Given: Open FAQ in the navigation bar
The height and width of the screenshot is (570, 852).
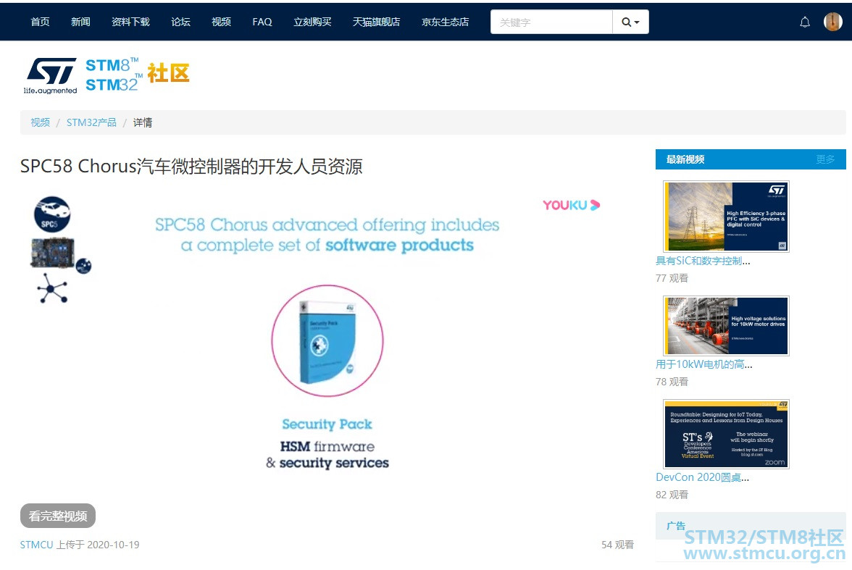Looking at the screenshot, I should tap(262, 22).
